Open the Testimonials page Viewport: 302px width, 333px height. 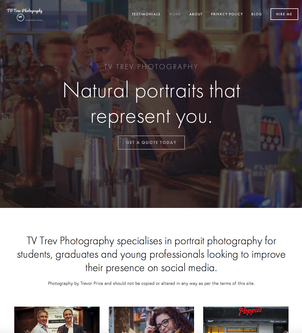(146, 14)
